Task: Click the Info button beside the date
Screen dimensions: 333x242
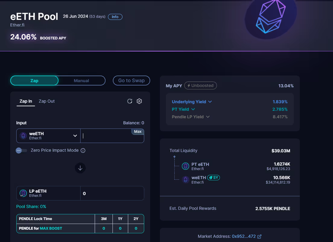Action: [115, 17]
